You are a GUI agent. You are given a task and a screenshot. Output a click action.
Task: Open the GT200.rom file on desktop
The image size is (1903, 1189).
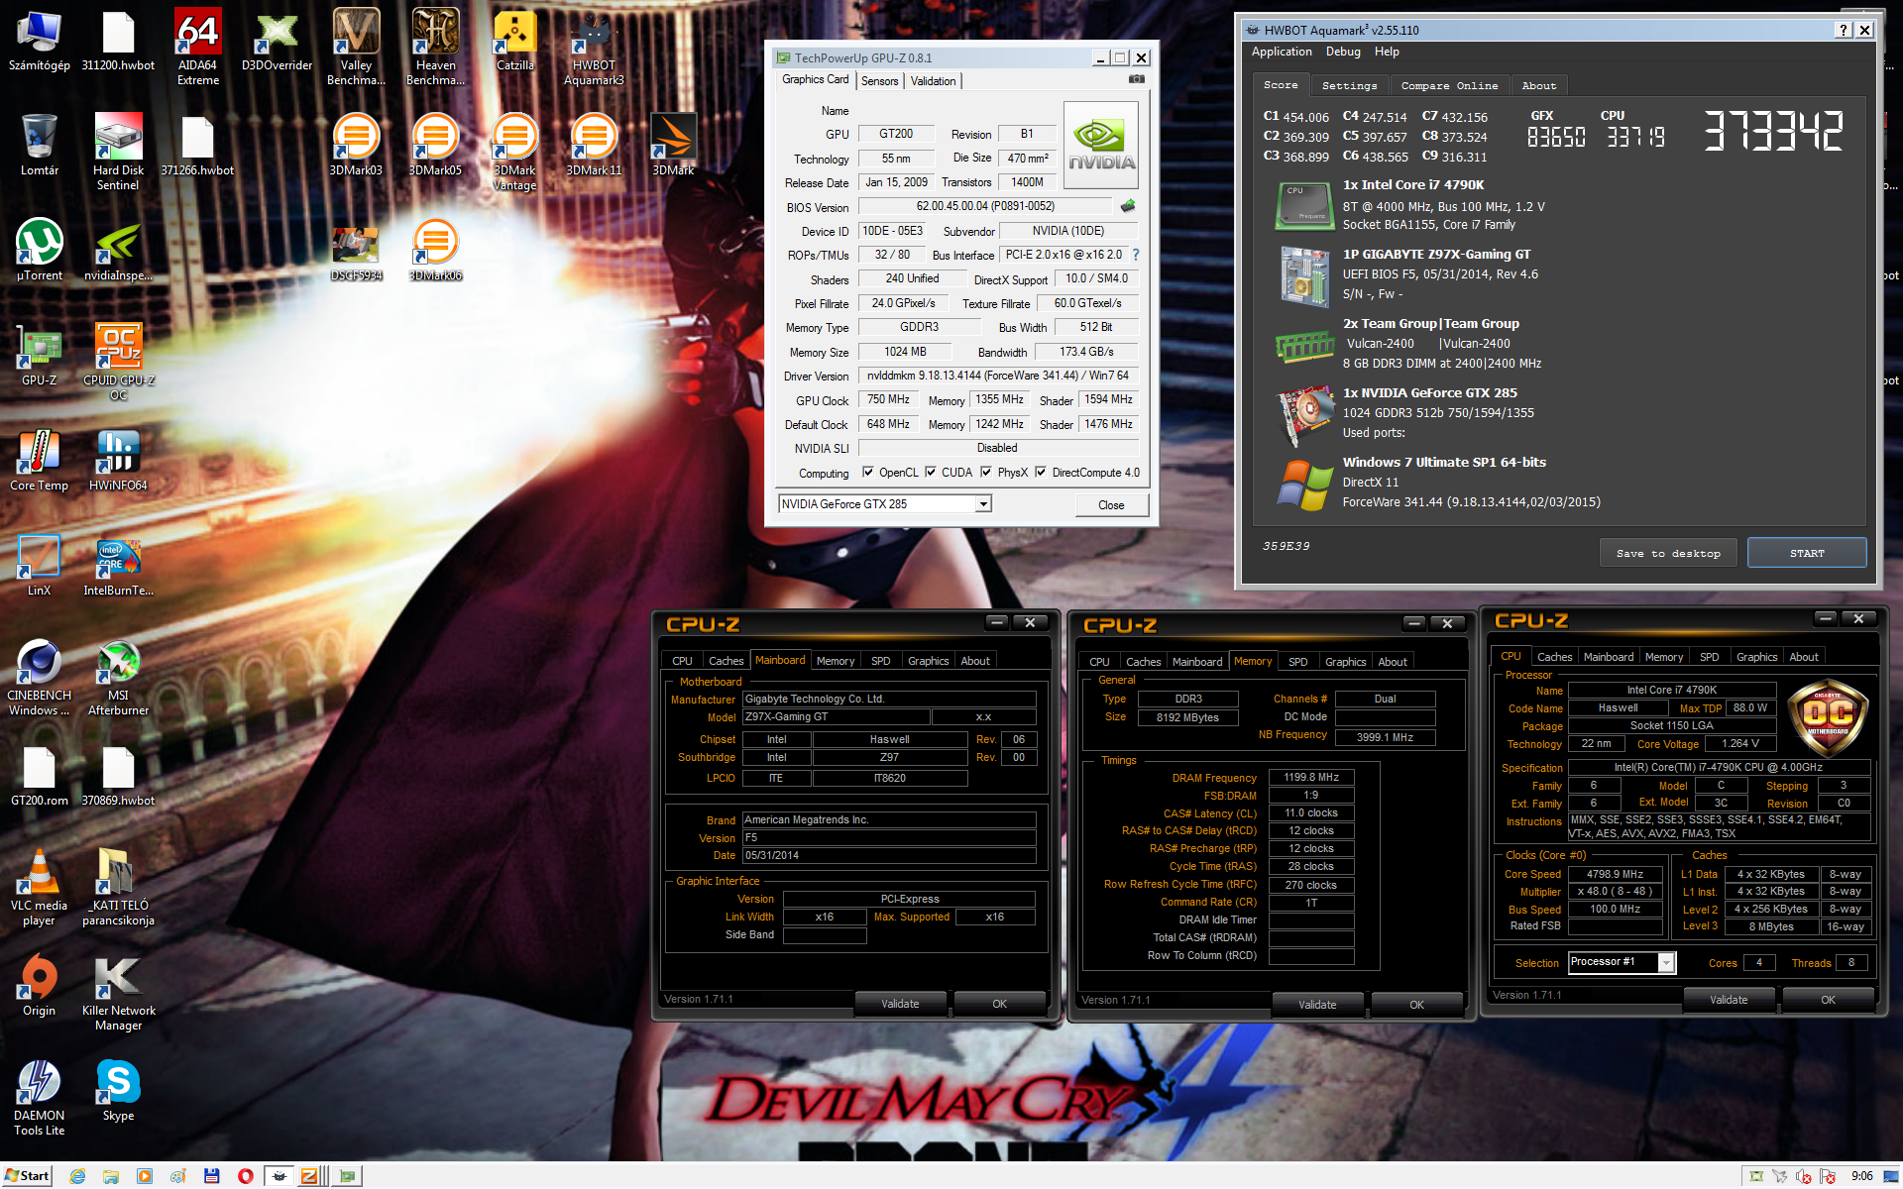(x=40, y=776)
